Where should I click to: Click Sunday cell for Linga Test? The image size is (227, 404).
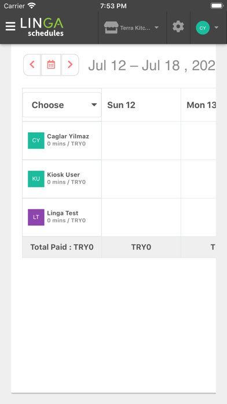141,217
